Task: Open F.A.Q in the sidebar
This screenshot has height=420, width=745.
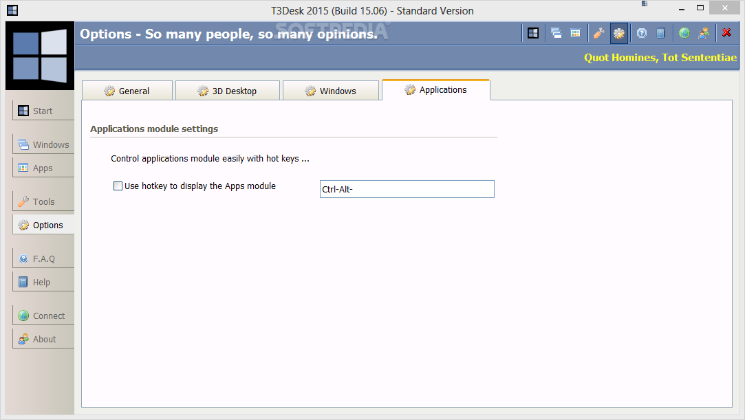Action: pos(43,258)
